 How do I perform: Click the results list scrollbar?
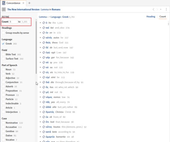[168, 24]
